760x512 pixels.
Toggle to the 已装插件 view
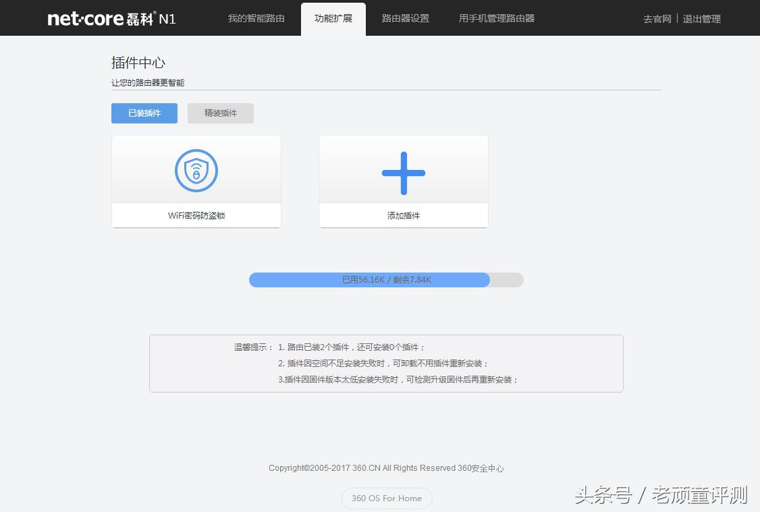tap(144, 113)
